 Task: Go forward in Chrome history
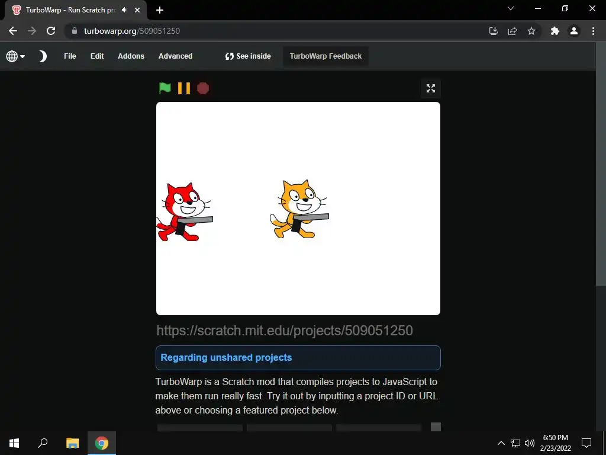tap(32, 31)
